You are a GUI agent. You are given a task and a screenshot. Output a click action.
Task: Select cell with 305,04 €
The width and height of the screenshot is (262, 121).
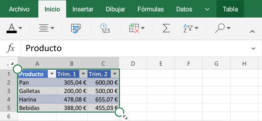pyautogui.click(x=72, y=82)
